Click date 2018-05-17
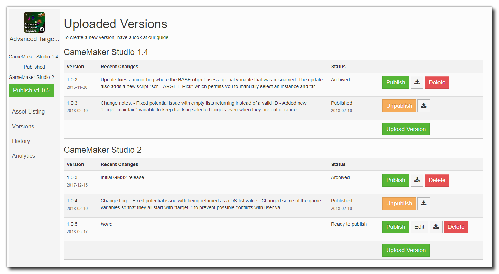The image size is (499, 274). pyautogui.click(x=77, y=231)
